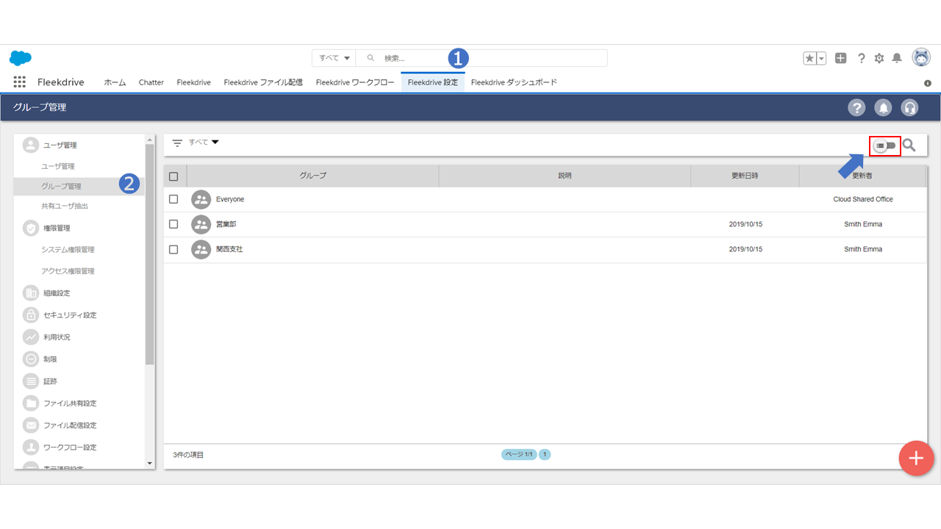Click the 営業部 group icon

pyautogui.click(x=201, y=224)
